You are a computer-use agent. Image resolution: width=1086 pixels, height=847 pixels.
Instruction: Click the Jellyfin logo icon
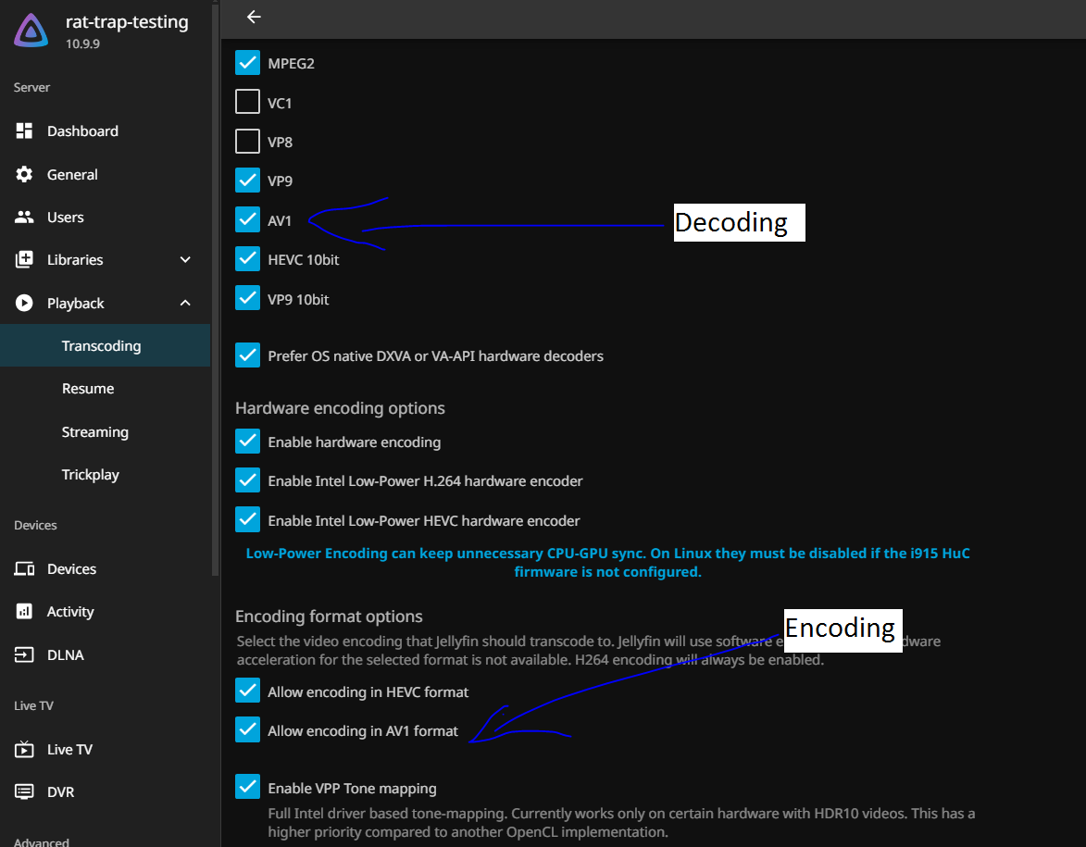[x=31, y=31]
